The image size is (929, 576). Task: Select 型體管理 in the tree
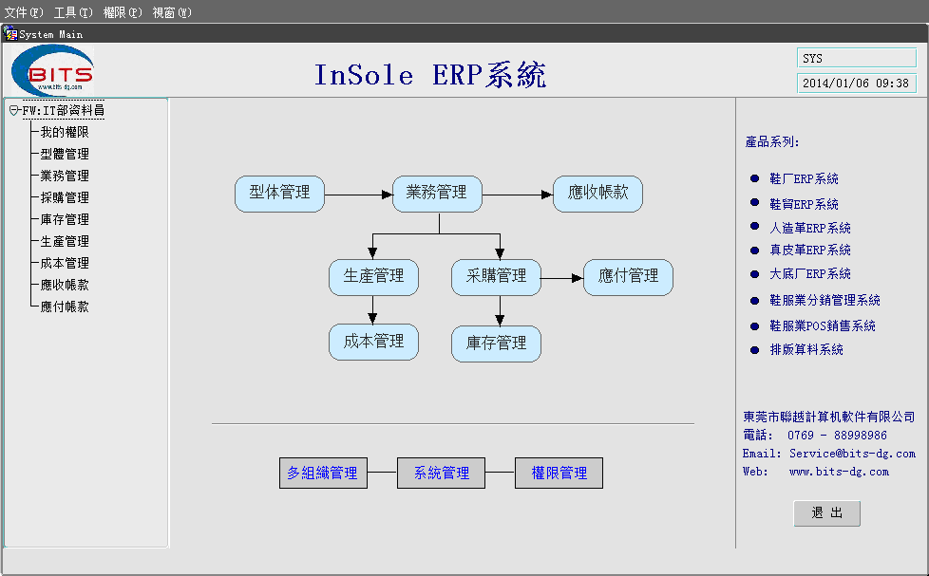point(65,154)
